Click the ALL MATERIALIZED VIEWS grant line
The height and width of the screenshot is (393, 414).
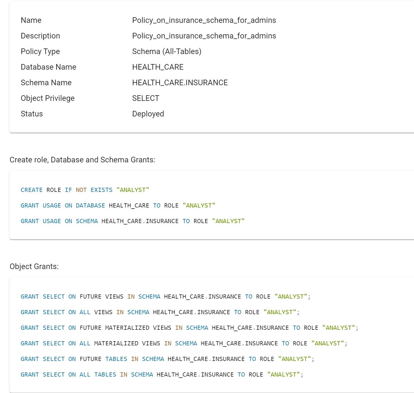point(184,343)
